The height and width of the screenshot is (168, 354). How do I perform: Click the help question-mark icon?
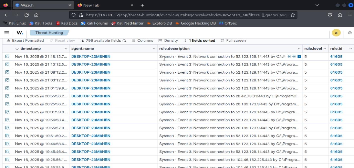pyautogui.click(x=350, y=33)
